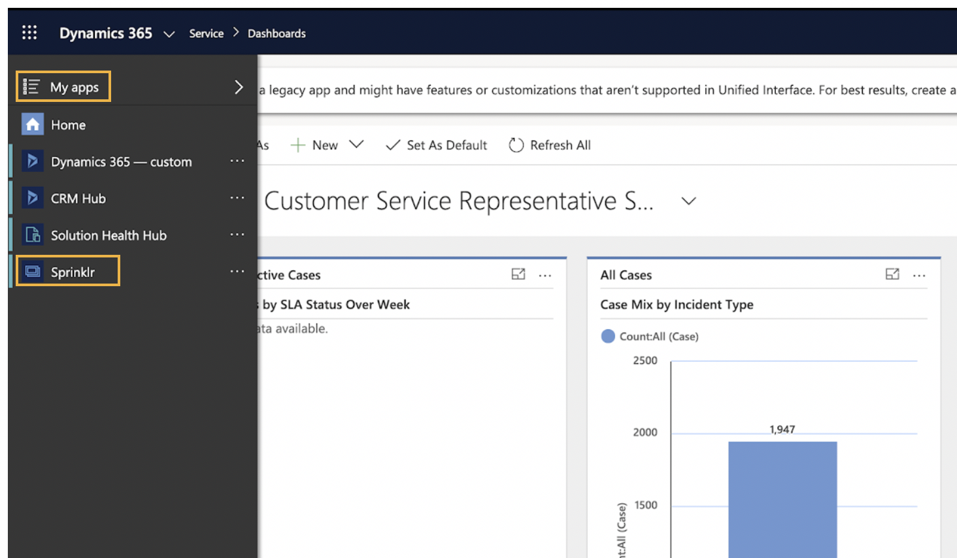
Task: Click the 1,947 chart bar
Action: (782, 499)
